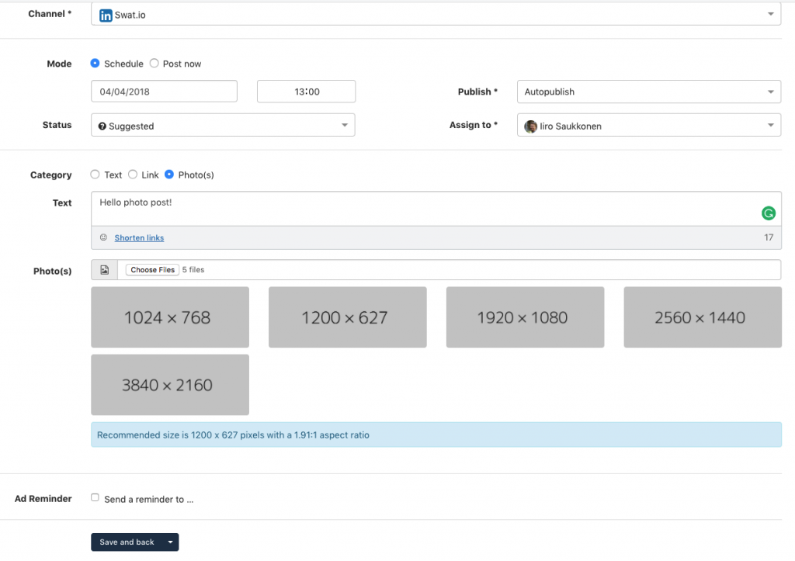Click the image icon beside Choose Files
This screenshot has width=795, height=561.
point(105,269)
